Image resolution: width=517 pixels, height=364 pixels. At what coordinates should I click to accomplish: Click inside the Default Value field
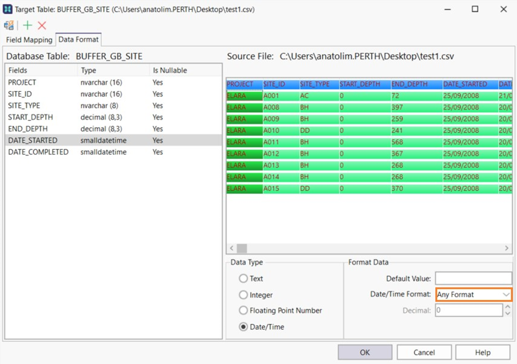click(473, 278)
